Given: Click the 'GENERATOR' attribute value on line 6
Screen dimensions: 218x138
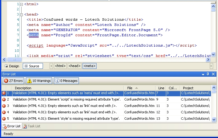Looking at the screenshot, I should tap(67, 30).
